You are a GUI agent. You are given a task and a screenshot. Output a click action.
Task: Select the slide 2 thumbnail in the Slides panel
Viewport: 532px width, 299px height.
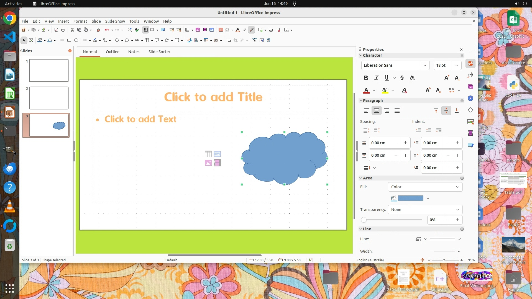click(49, 98)
